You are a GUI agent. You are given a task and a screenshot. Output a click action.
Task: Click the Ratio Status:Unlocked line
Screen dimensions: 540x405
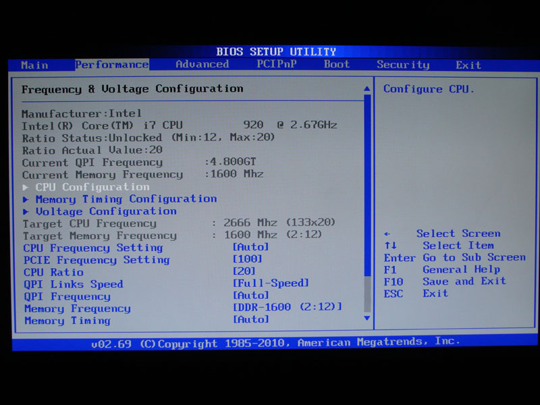click(x=148, y=138)
